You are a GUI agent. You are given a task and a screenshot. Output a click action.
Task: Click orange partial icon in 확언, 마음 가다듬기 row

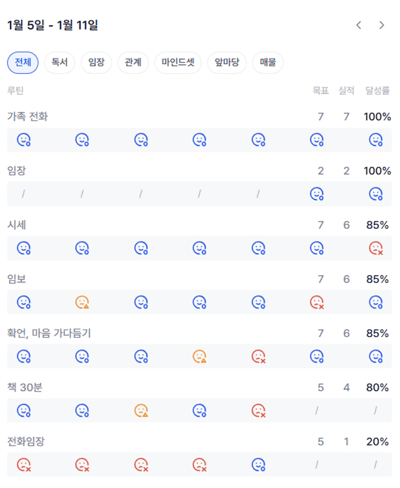pyautogui.click(x=199, y=357)
